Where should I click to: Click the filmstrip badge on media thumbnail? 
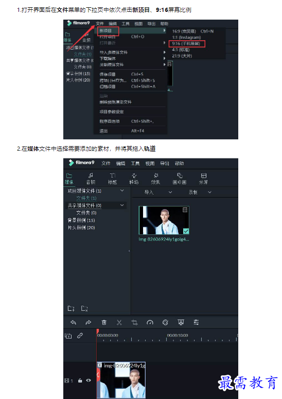(x=185, y=210)
